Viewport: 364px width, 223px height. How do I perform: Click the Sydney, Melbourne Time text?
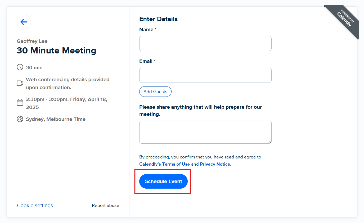coord(56,119)
